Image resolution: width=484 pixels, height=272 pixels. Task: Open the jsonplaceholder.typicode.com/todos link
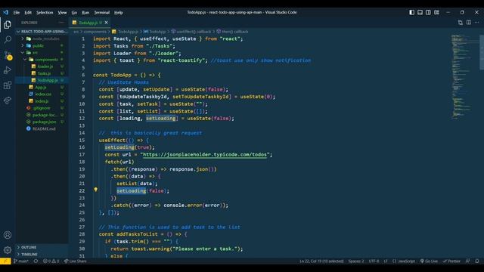(205, 154)
